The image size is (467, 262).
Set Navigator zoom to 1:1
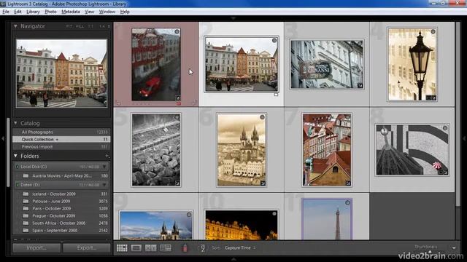tap(90, 26)
